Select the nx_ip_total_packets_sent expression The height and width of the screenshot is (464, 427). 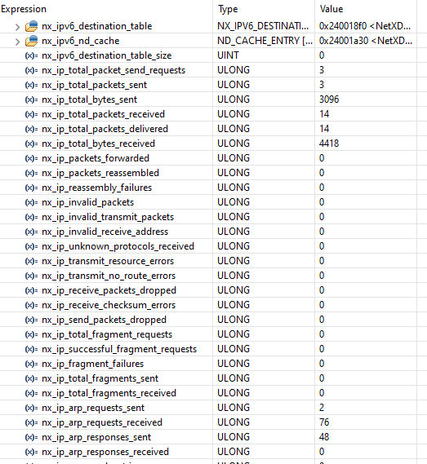[x=94, y=85]
